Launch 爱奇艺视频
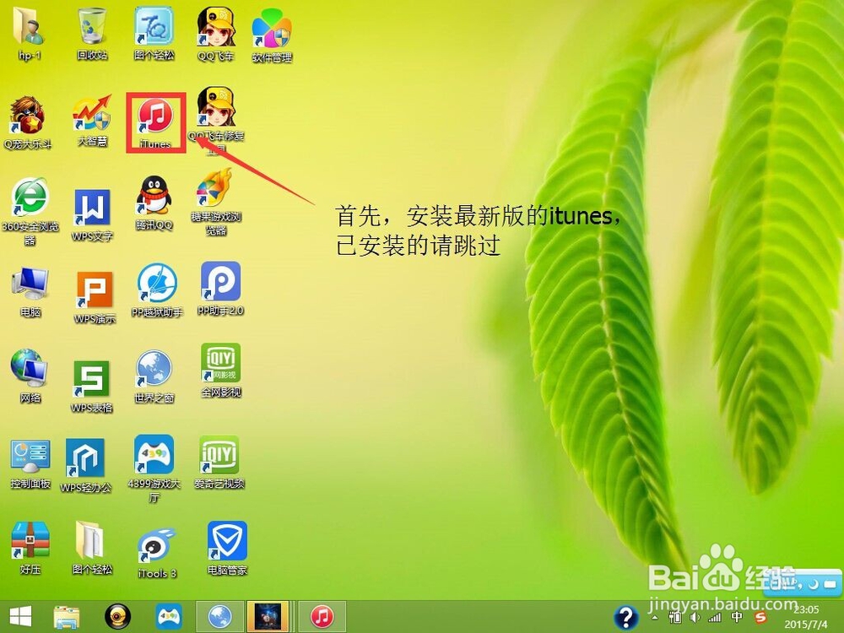Screen dimensions: 844x633 (219, 463)
